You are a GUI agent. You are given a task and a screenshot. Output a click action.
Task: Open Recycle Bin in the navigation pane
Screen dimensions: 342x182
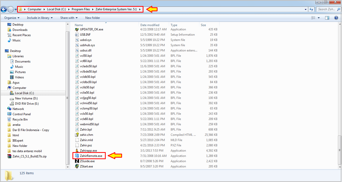tap(20, 119)
